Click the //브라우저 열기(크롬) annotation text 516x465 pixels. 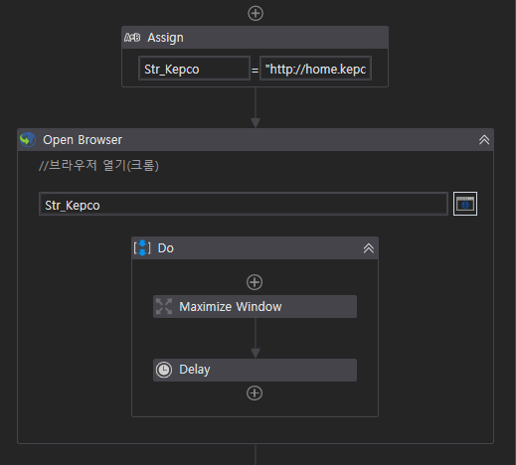point(98,165)
